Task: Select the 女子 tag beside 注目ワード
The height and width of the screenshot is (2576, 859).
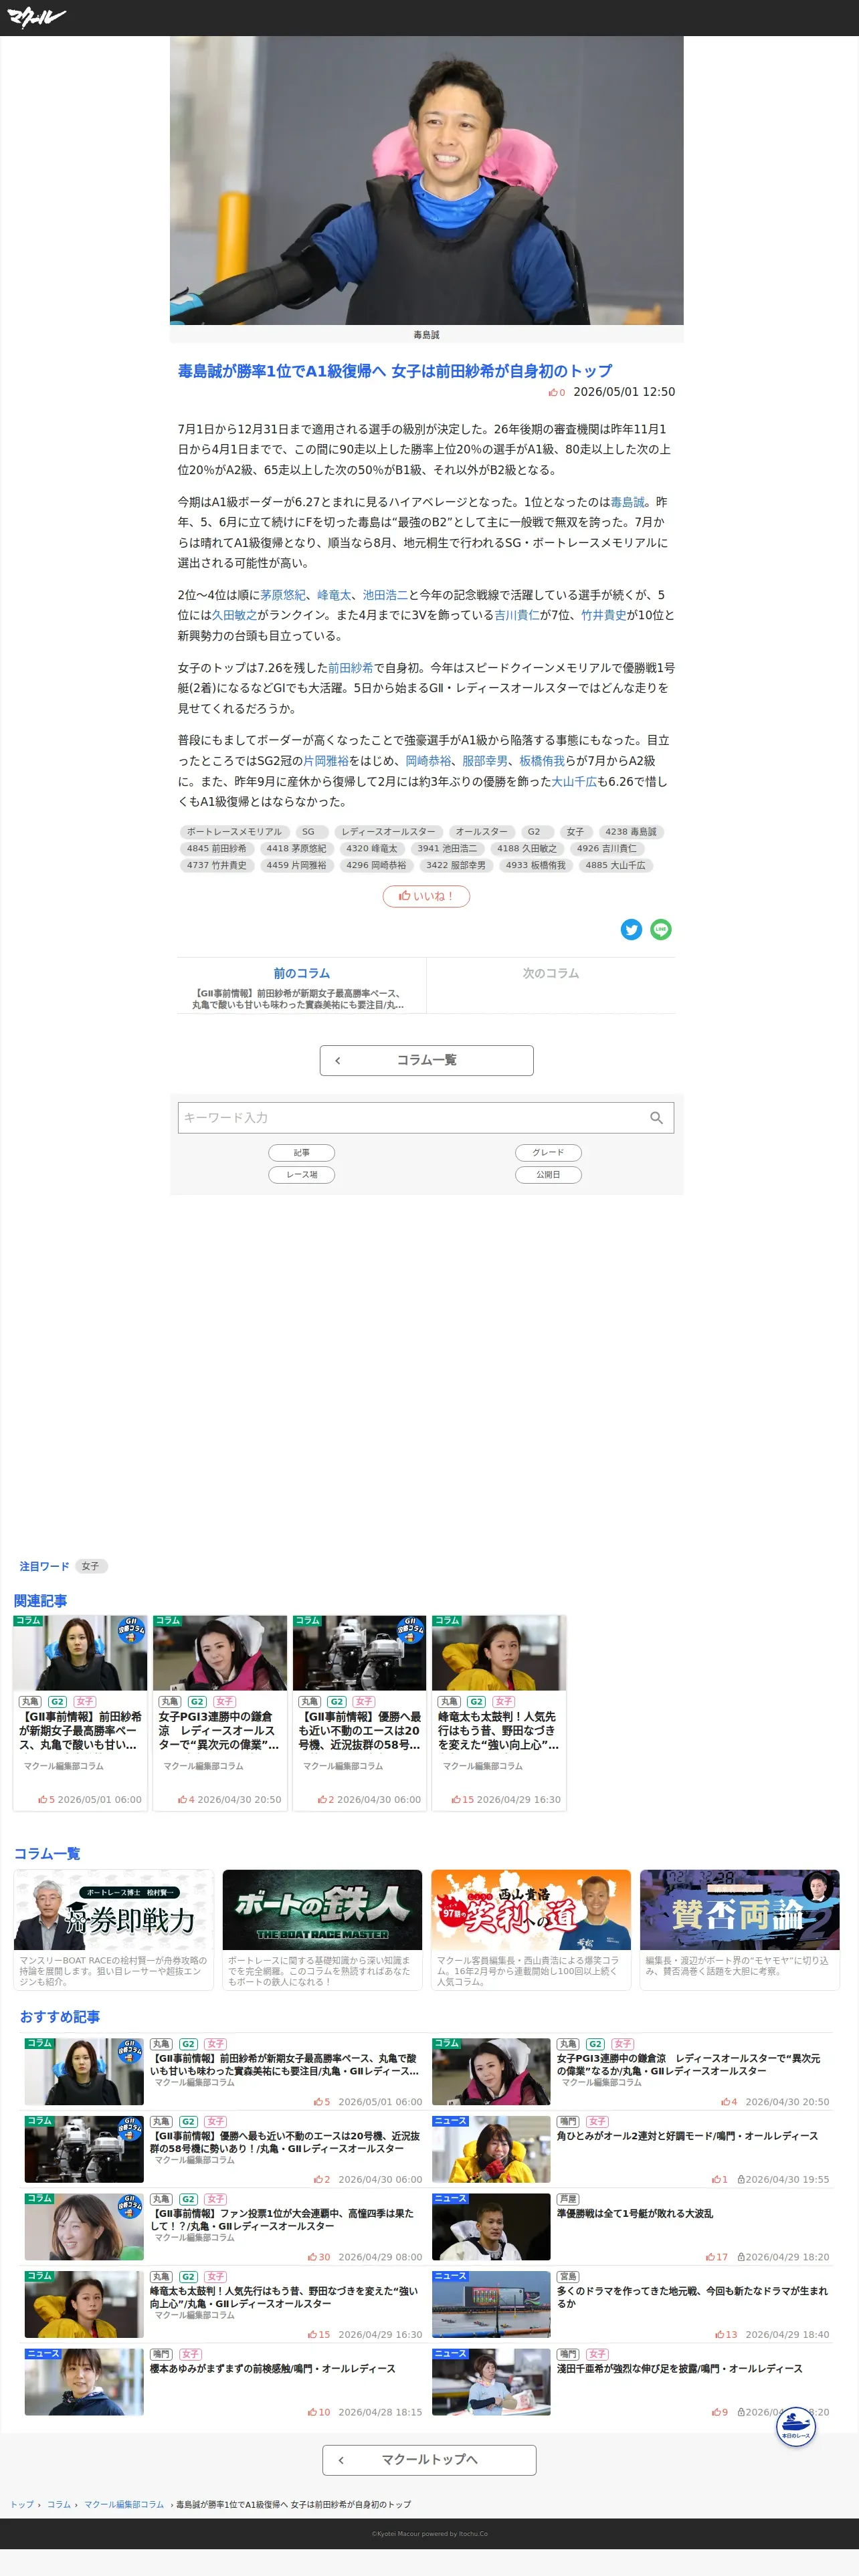Action: [91, 1567]
